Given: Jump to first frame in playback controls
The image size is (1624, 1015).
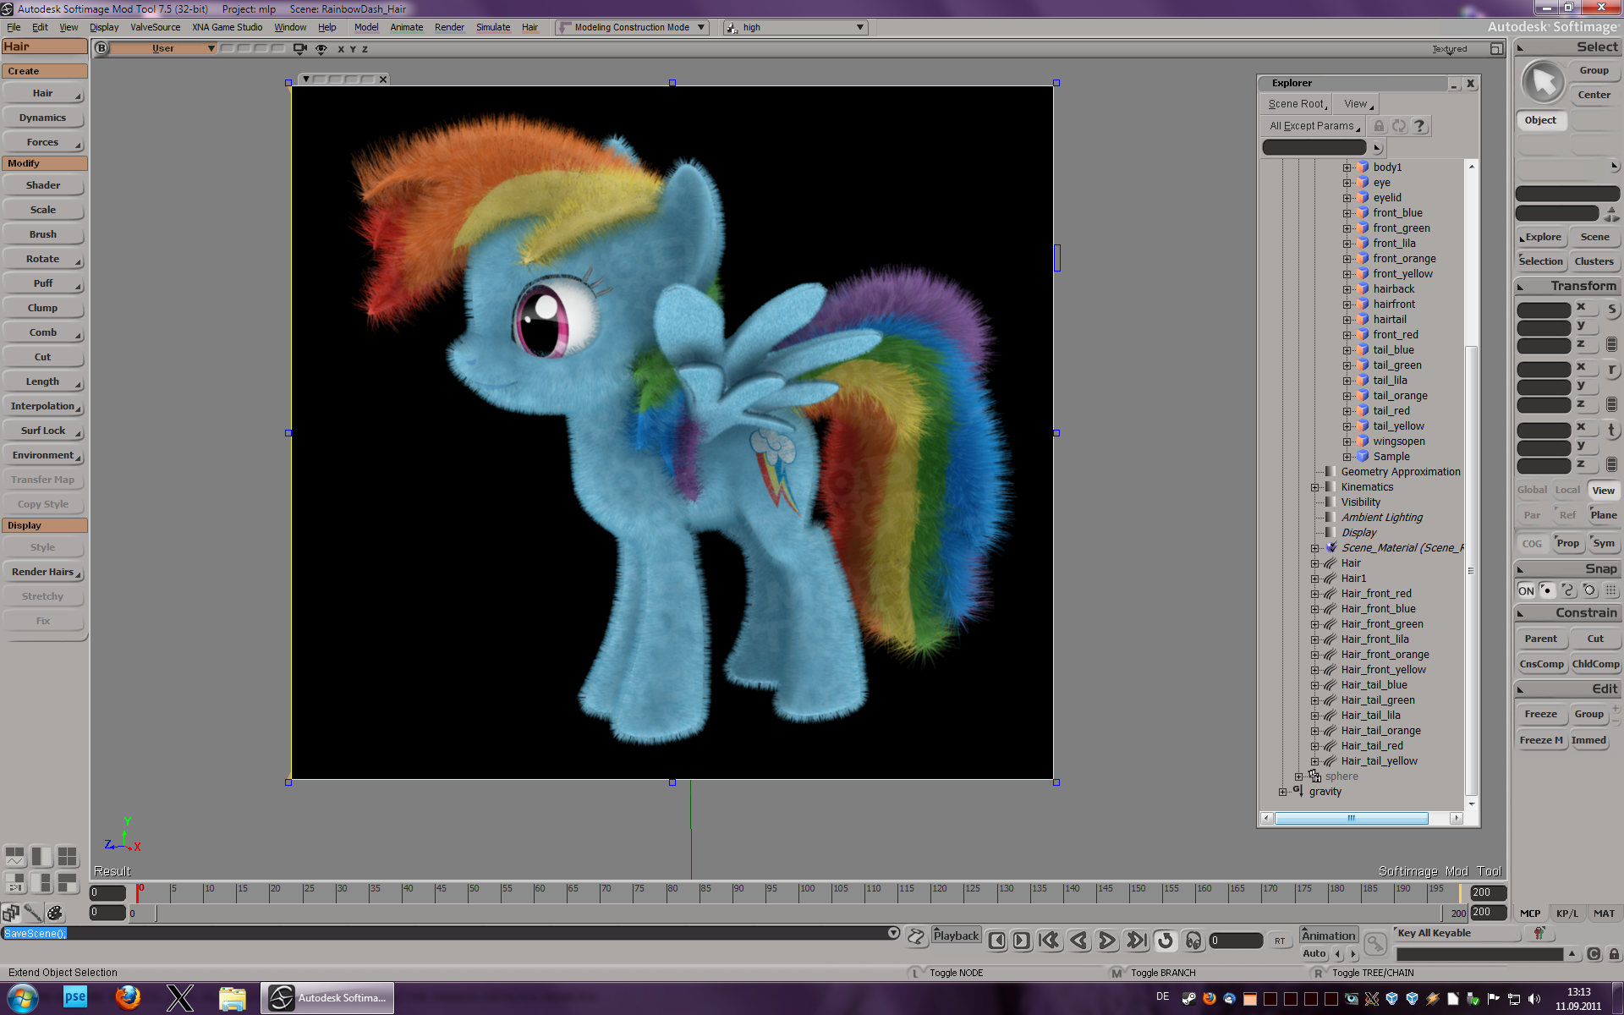Looking at the screenshot, I should pos(1049,940).
